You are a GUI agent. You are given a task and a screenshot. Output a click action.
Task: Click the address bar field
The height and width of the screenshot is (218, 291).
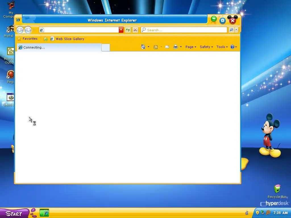[x=79, y=30]
